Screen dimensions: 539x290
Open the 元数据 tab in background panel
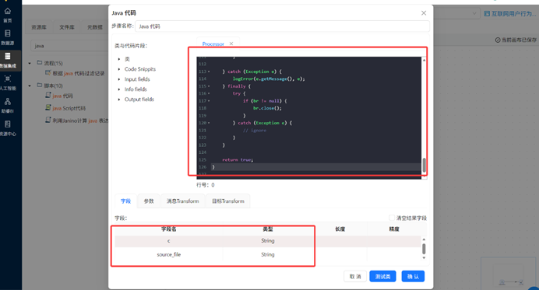coord(95,27)
